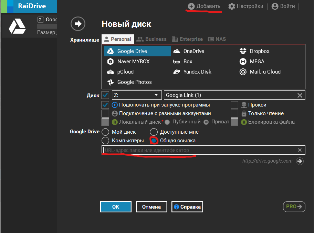Viewport: 314px width, 233px height.
Task: Click the globe icon next to Прокси
Action: click(244, 105)
